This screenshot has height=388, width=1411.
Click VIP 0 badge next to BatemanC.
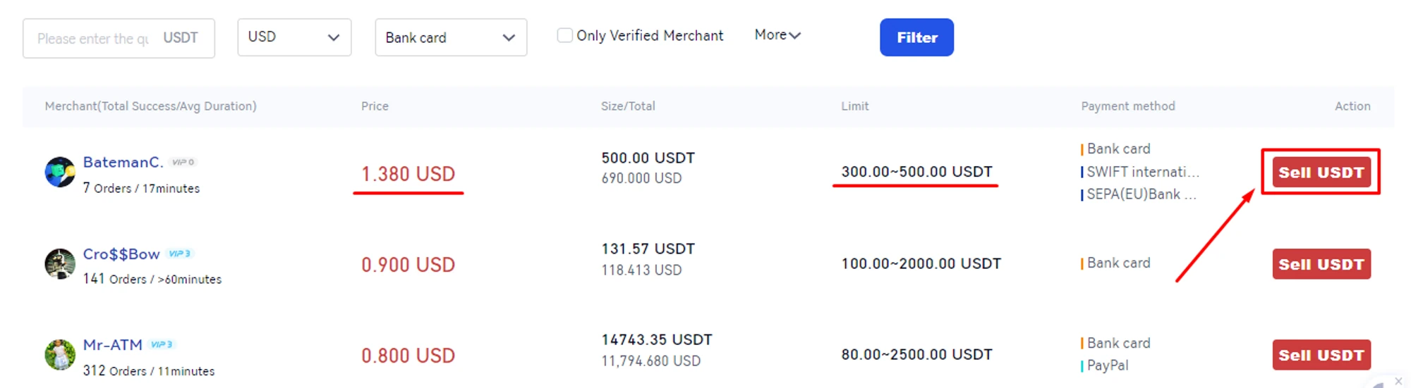click(x=183, y=162)
